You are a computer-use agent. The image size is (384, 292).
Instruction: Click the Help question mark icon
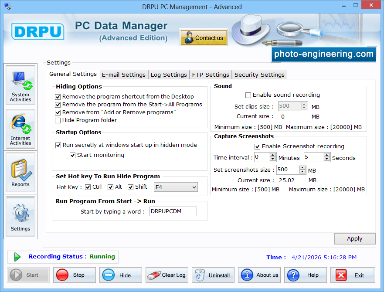(x=293, y=275)
